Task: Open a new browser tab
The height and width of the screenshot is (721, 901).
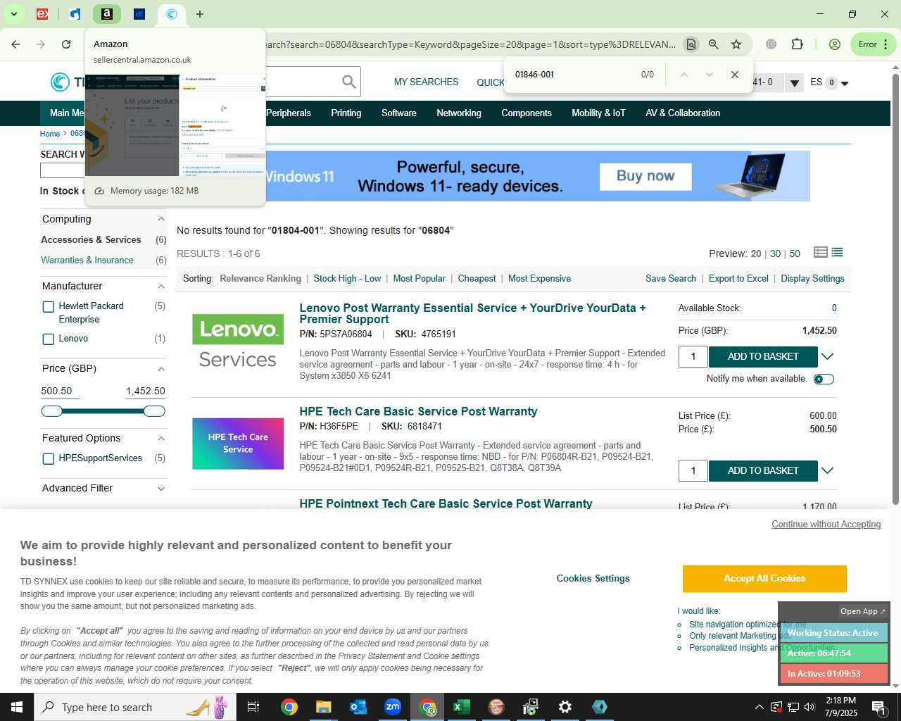Action: tap(200, 14)
